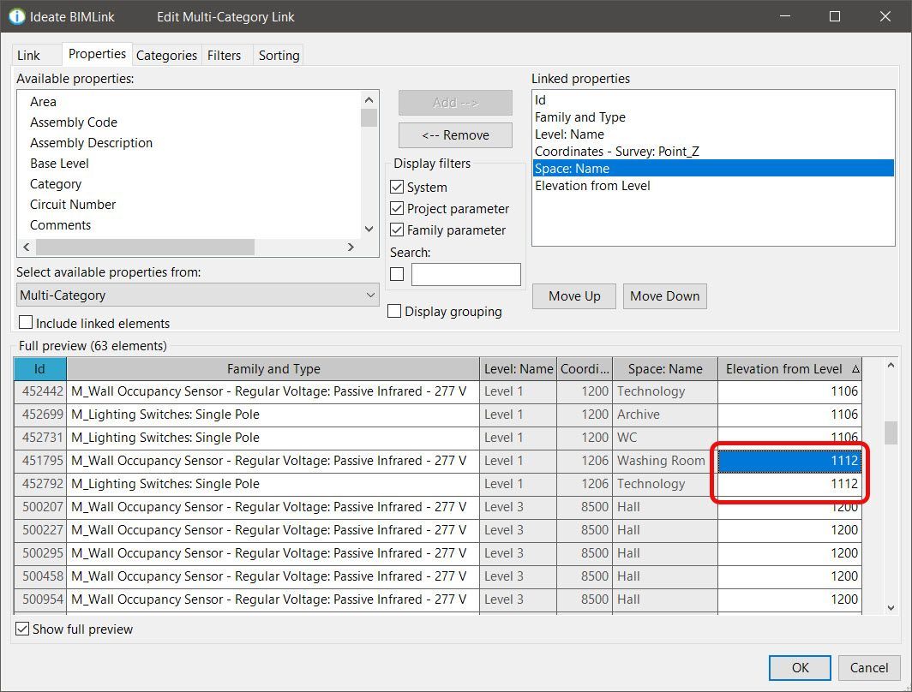Open the Sorting tab

point(279,55)
